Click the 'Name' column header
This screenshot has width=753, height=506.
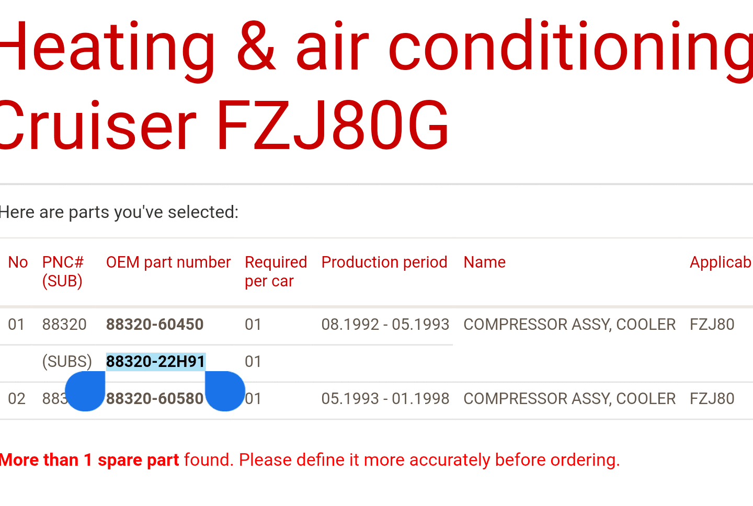coord(485,262)
